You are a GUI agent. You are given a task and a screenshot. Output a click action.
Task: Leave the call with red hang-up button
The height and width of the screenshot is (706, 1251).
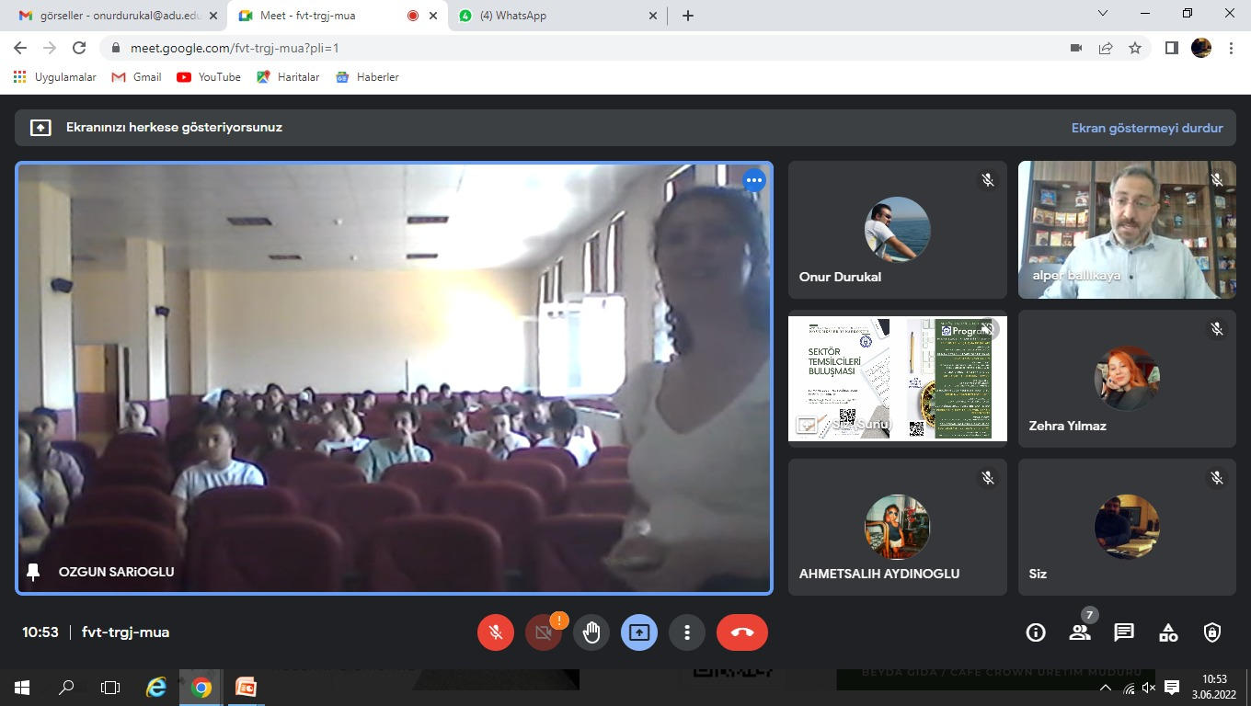[741, 632]
